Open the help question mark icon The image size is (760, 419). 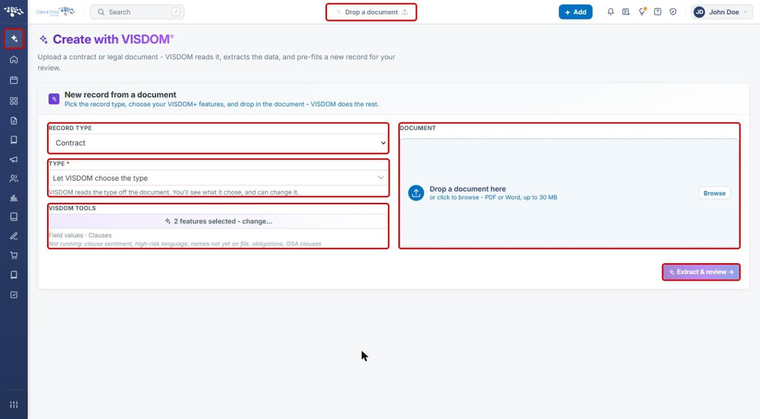[x=658, y=12]
